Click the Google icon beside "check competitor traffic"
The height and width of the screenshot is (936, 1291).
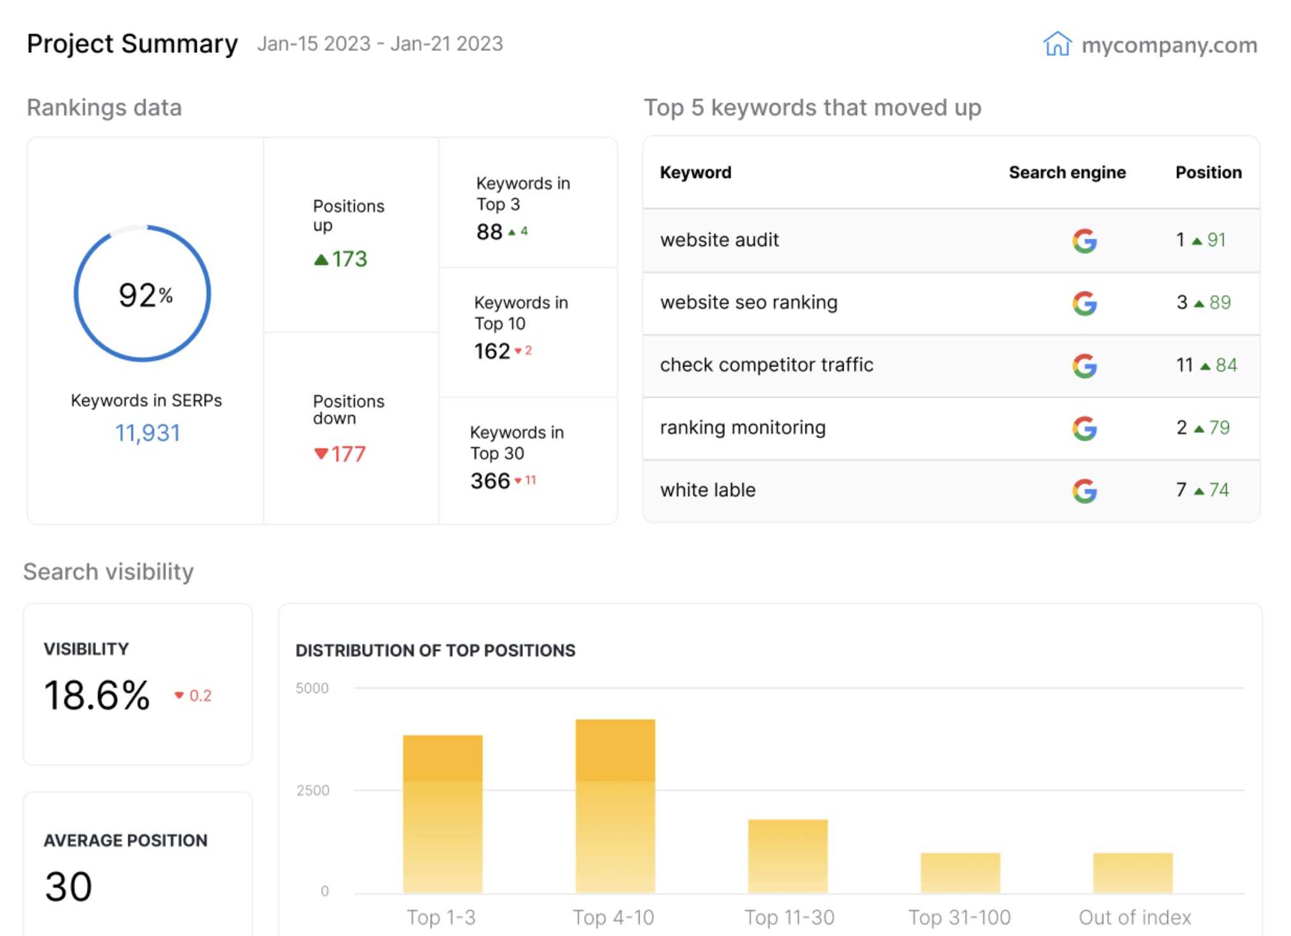pyautogui.click(x=1086, y=365)
